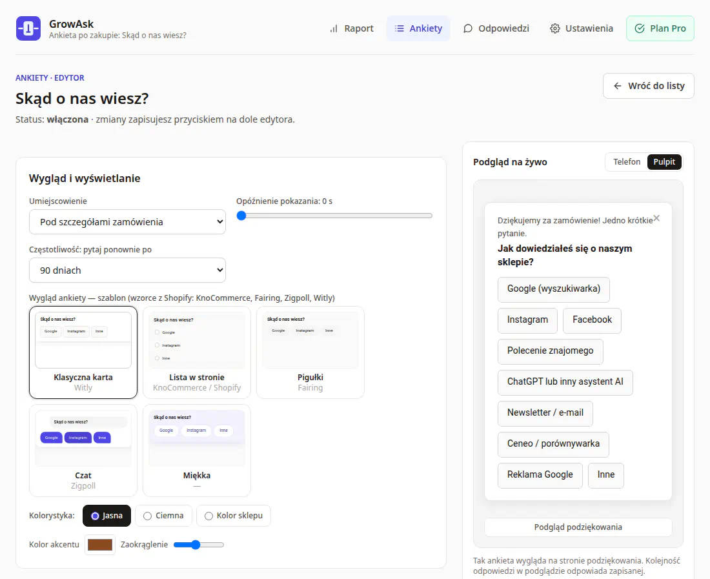Adjust the Zaokrąglenie slider
The width and height of the screenshot is (710, 579).
pos(199,545)
